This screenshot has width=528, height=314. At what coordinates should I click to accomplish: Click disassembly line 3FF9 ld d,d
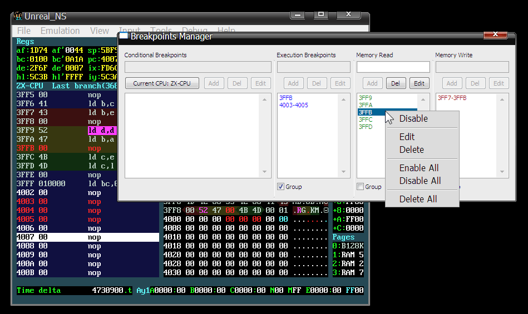[67, 130]
